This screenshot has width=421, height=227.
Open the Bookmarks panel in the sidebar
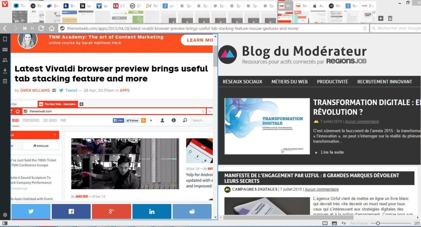[5, 39]
